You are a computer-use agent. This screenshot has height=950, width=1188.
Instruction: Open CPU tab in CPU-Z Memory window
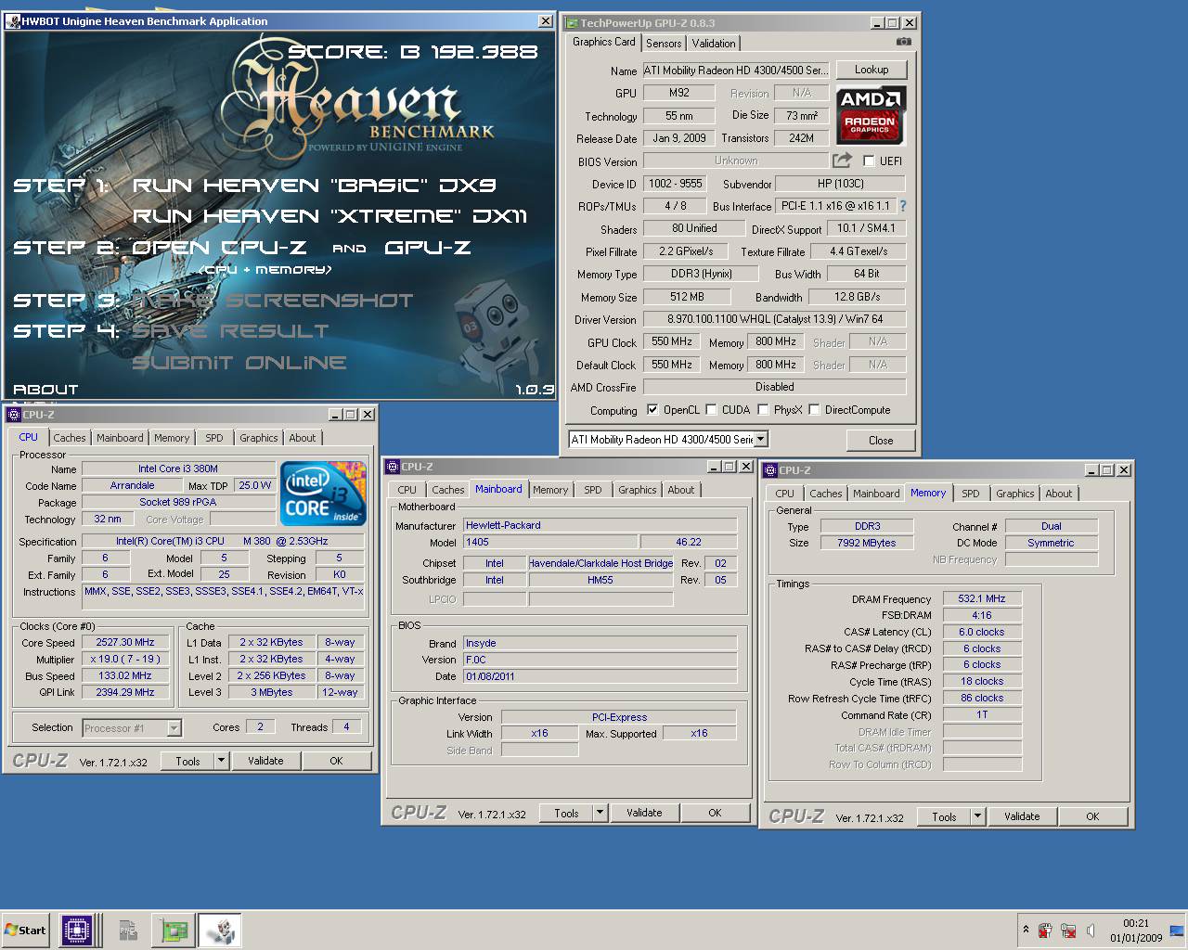click(785, 494)
